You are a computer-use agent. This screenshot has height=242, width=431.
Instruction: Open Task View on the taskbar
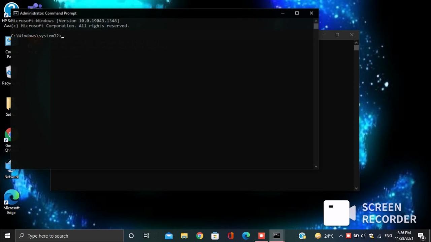pos(146,236)
